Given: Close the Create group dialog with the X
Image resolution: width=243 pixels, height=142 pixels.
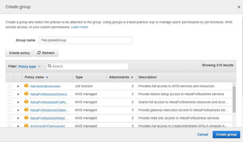Looking at the screenshot, I should point(239,7).
